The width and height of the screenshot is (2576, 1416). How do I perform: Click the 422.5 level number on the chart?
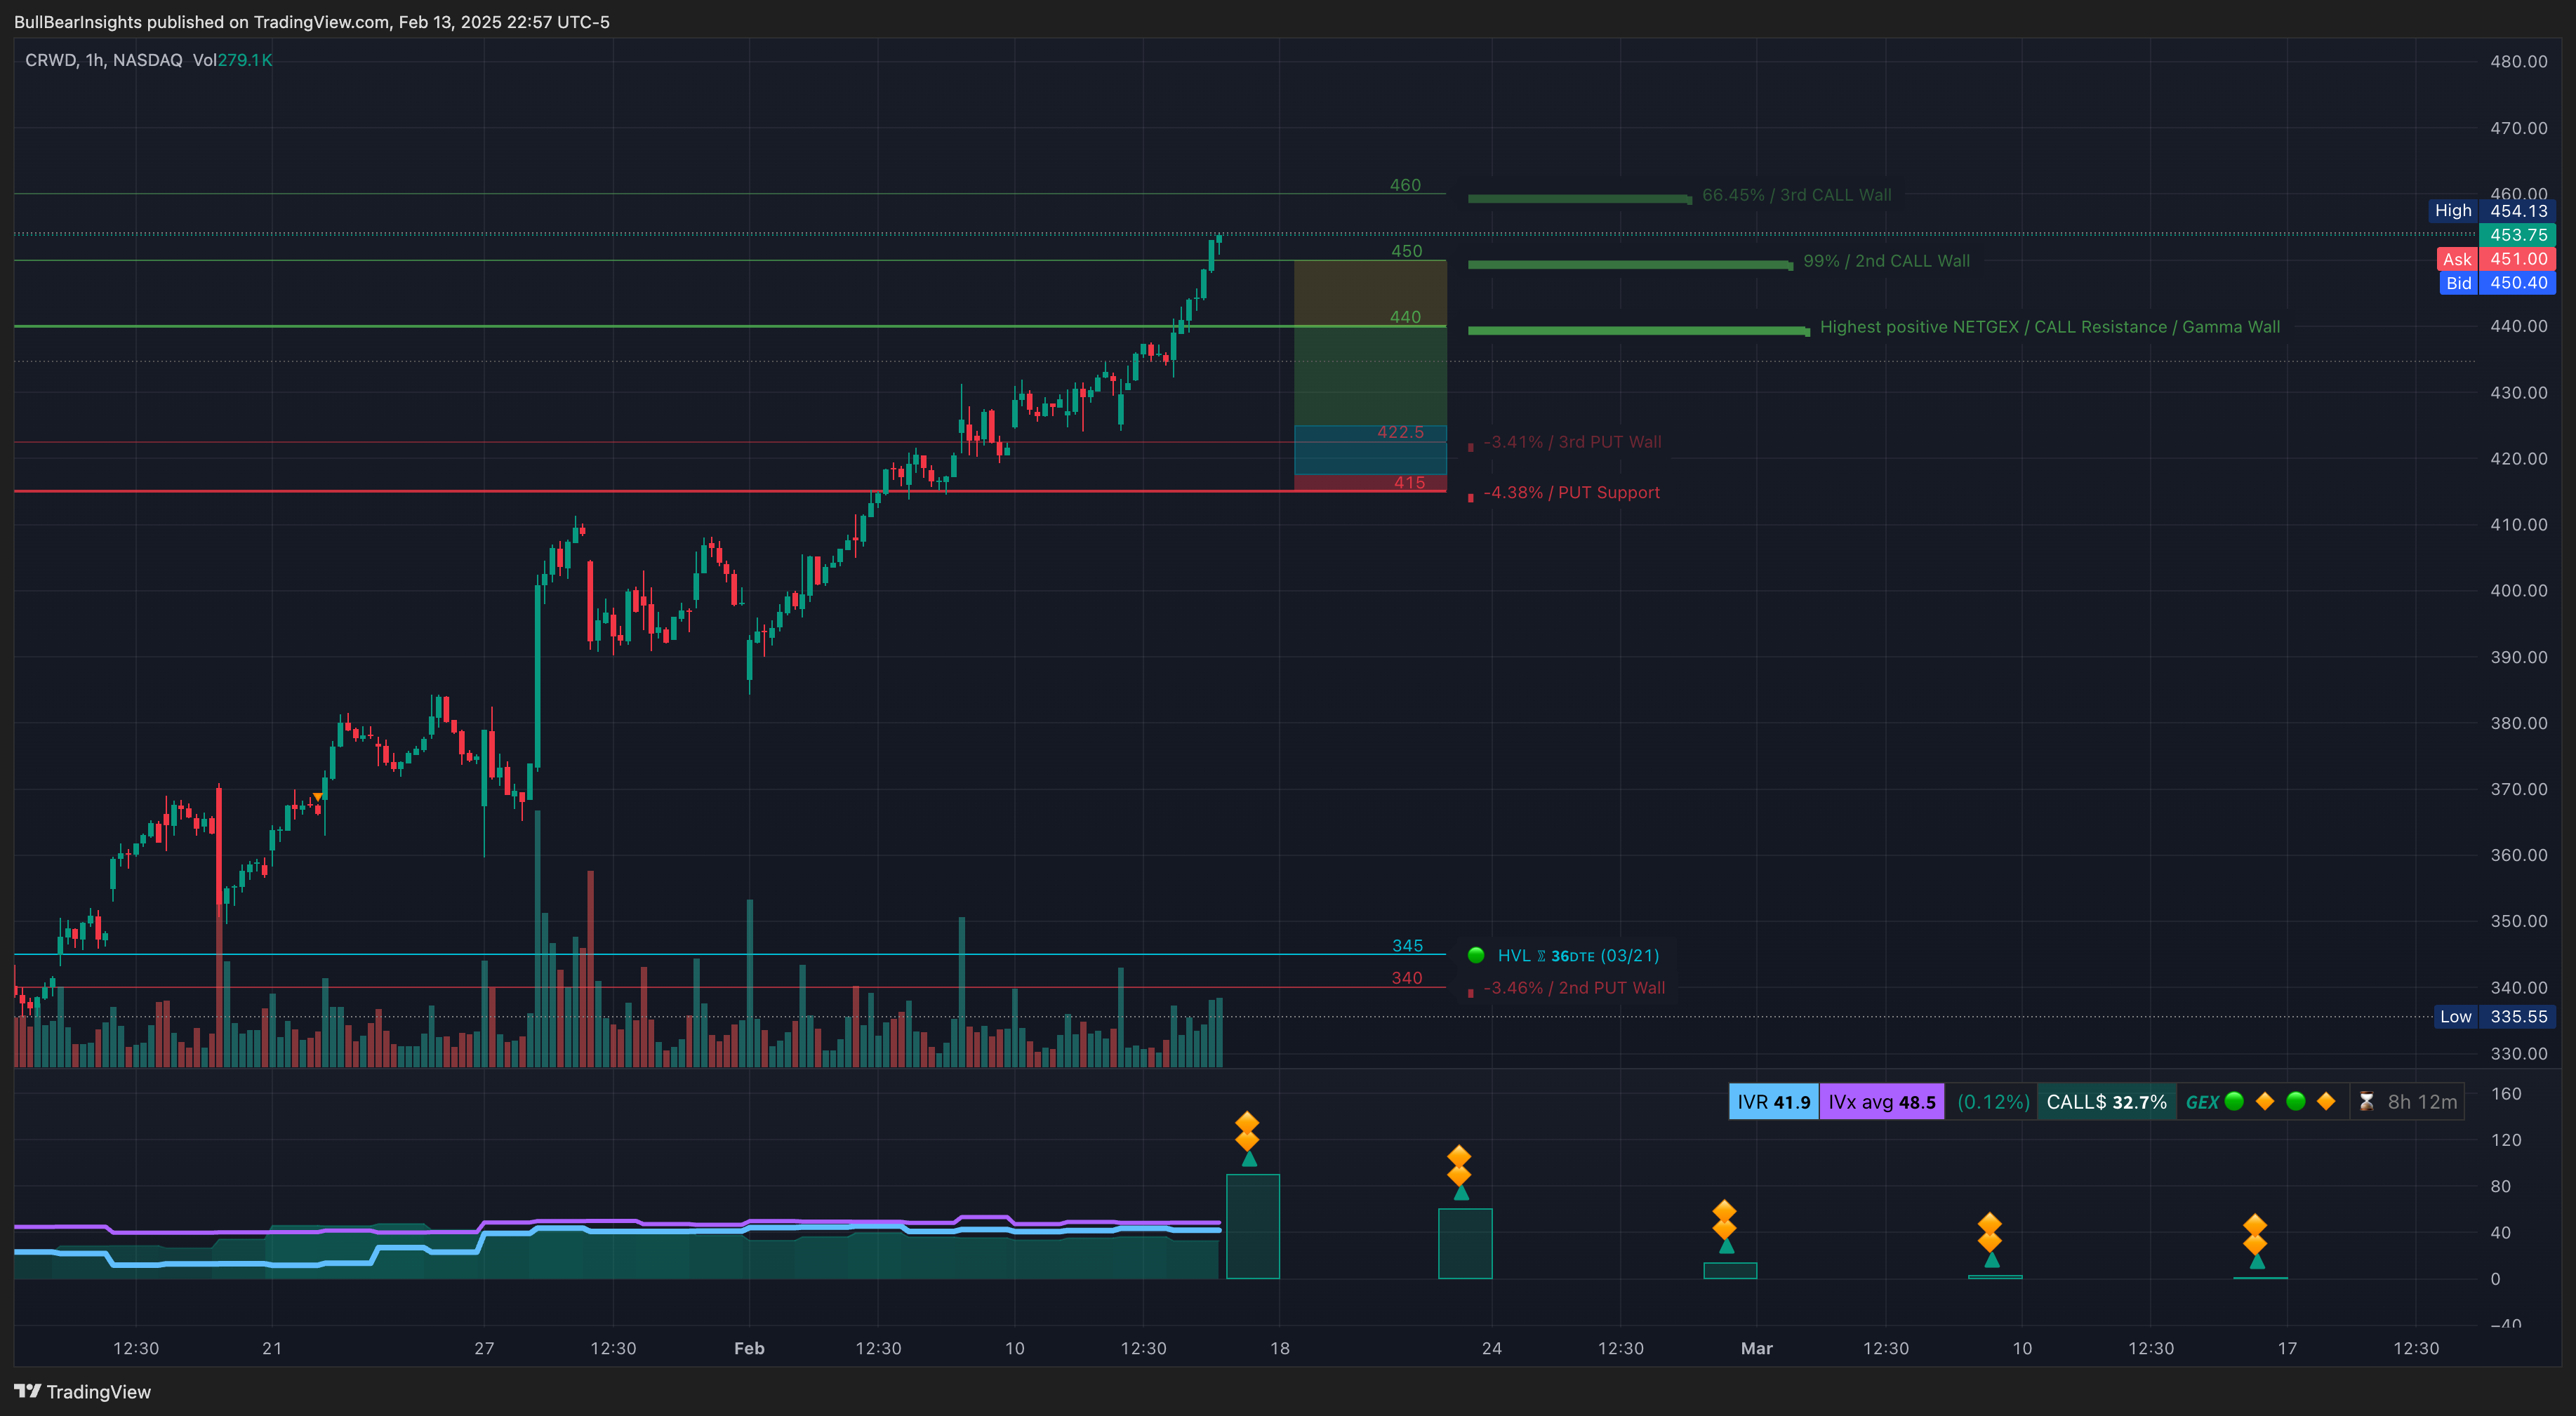tap(1400, 432)
